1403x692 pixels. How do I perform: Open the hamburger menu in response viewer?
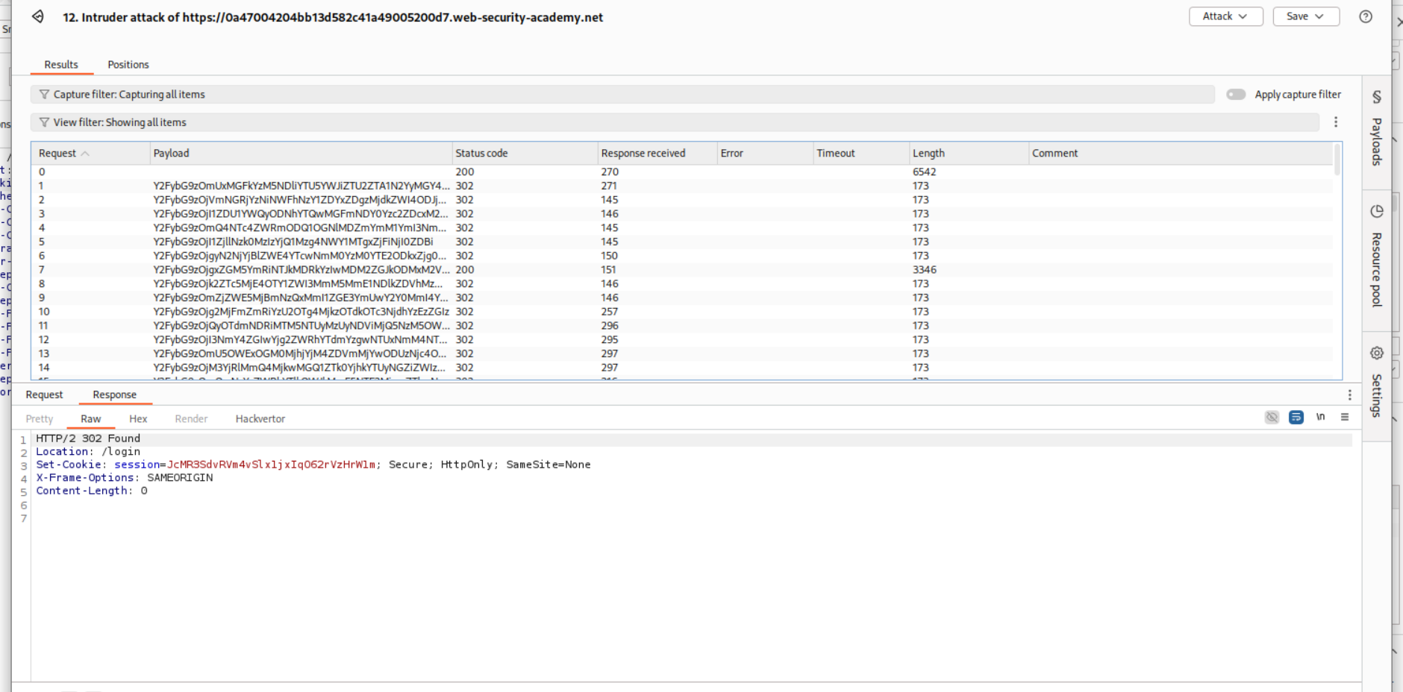[x=1345, y=417]
